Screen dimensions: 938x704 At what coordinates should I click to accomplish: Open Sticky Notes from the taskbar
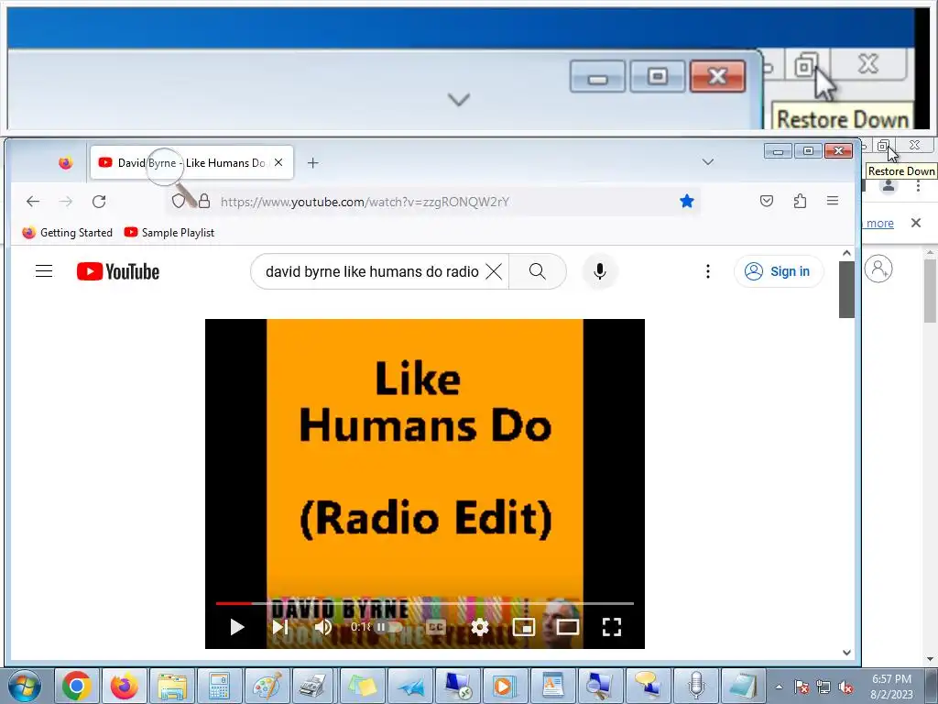coord(362,686)
